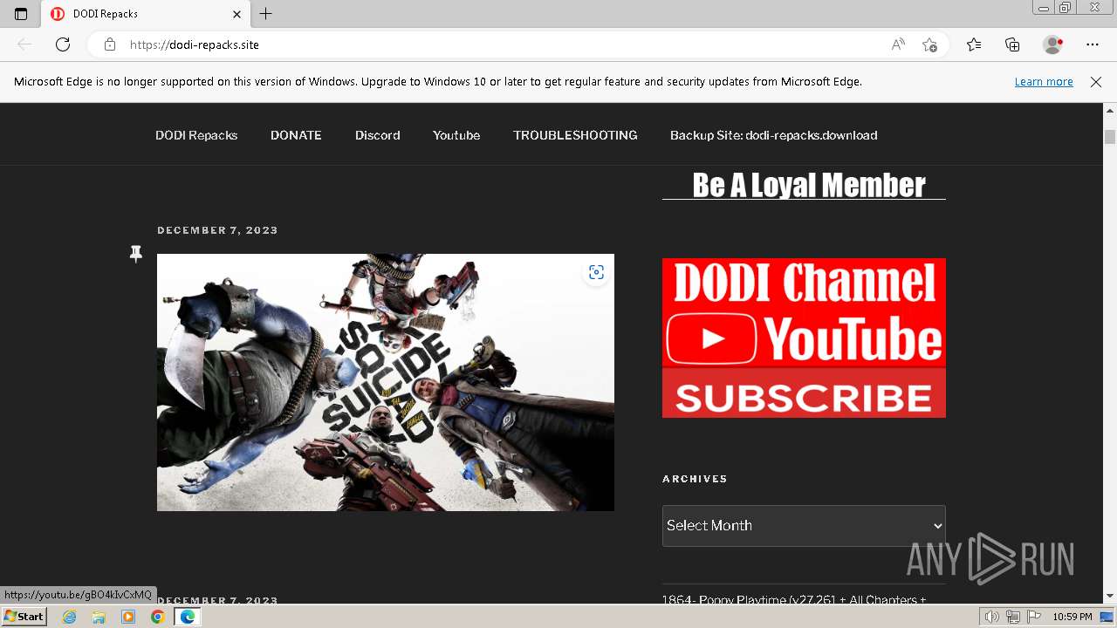The height and width of the screenshot is (628, 1117).
Task: Open Backup Site: dodi-repacks.download link
Action: tap(774, 135)
